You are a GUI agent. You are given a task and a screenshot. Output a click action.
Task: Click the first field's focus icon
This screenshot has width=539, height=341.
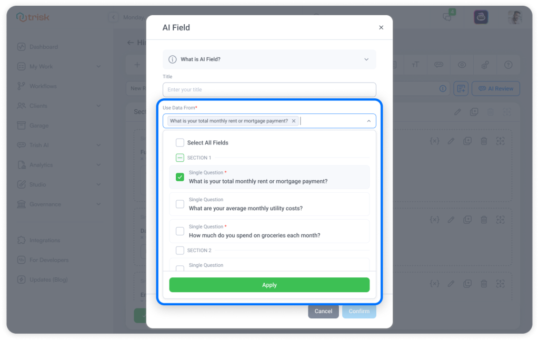500,141
